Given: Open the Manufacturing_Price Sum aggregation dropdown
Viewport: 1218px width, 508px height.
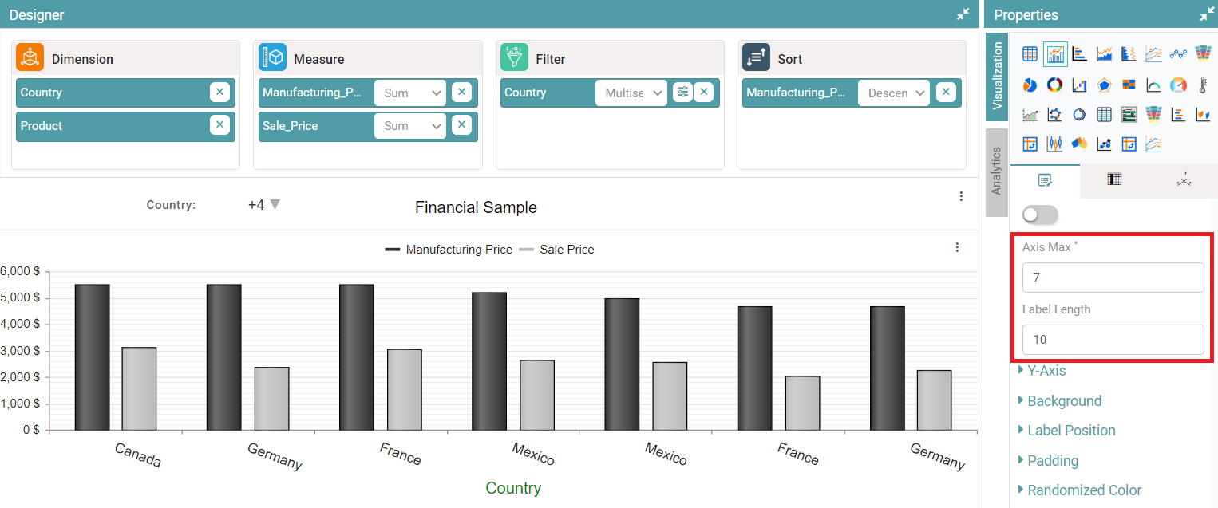Looking at the screenshot, I should 410,93.
